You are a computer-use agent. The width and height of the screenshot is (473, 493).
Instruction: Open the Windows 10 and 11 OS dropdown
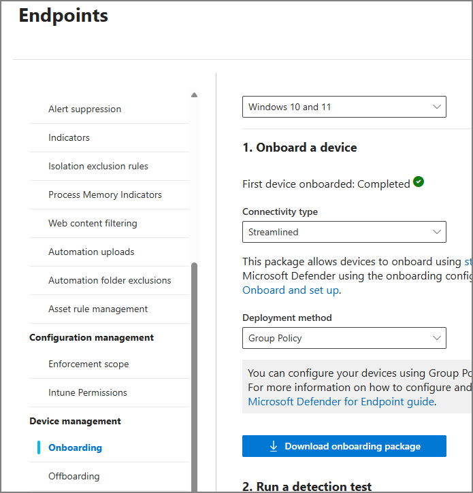click(x=344, y=107)
